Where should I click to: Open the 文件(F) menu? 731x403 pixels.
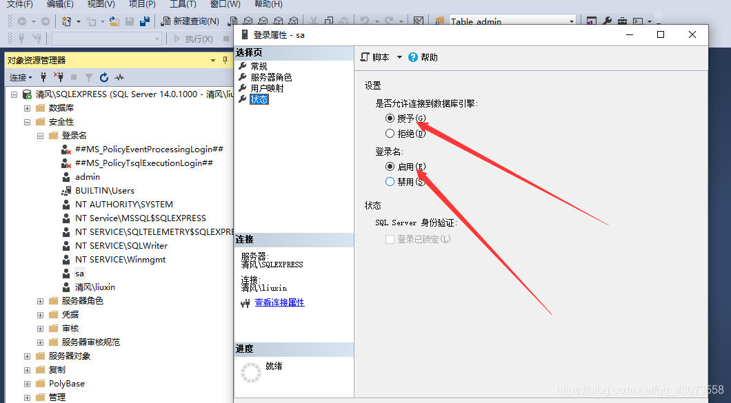point(19,4)
